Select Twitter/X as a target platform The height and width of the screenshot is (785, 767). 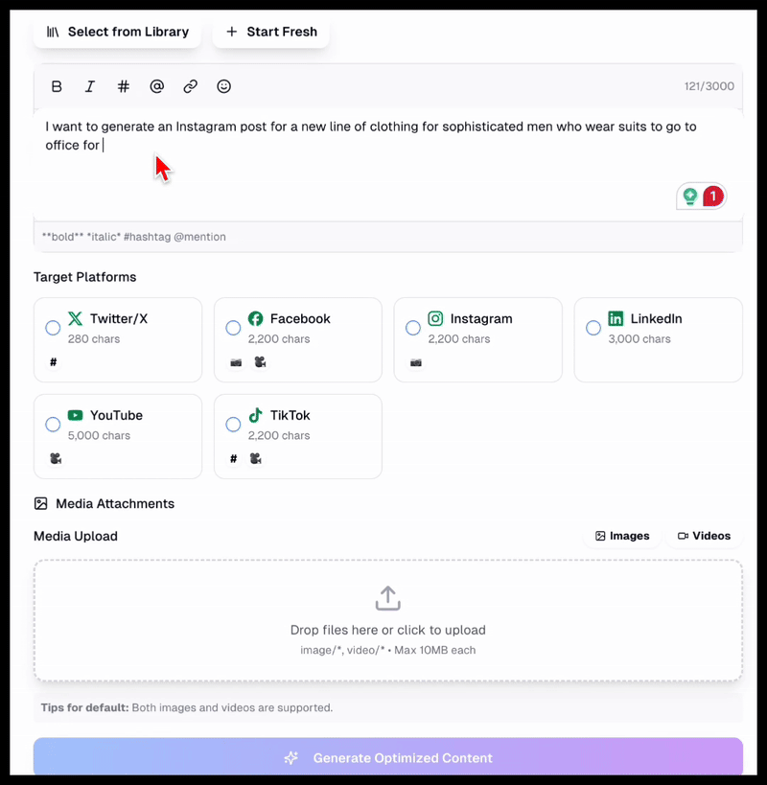click(x=53, y=327)
